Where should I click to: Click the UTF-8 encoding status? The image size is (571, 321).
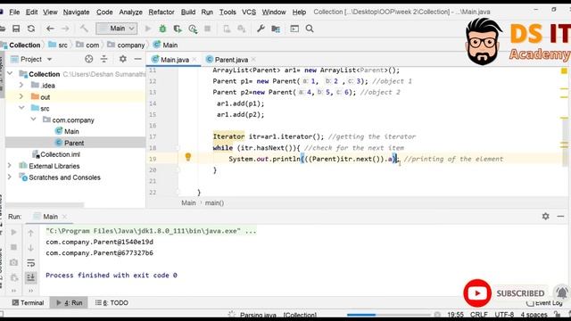click(504, 315)
